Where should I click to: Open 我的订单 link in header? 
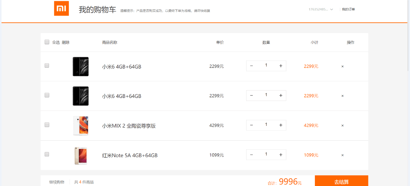pos(348,9)
